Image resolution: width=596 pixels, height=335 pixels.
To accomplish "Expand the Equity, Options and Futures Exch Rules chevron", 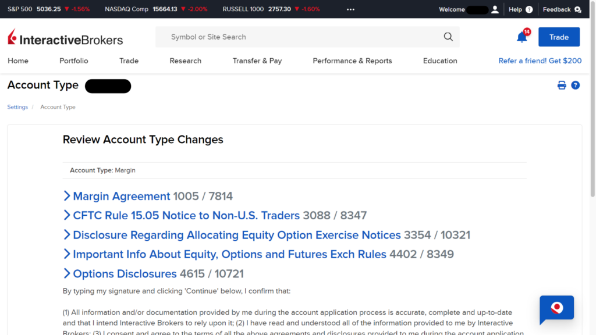I will pos(67,254).
